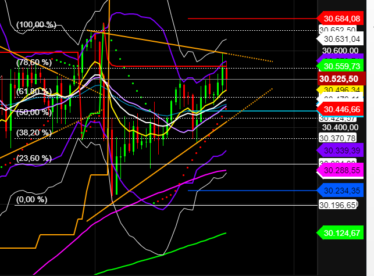Screen dimensions: 374x276
Task: Select the white 30.196,65 level label
Action: click(x=337, y=205)
